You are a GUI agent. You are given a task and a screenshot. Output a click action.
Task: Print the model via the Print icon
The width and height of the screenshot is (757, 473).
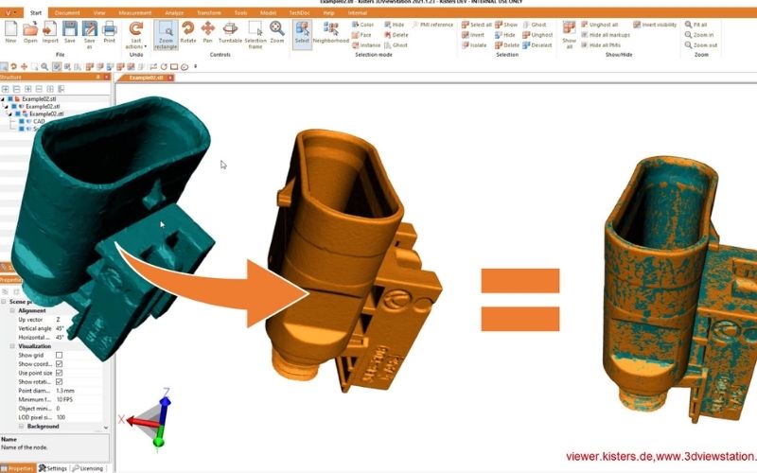[110, 29]
